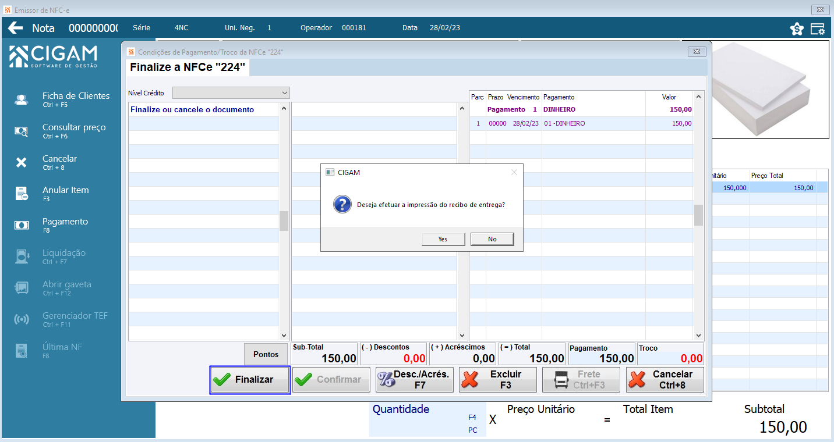Click the payment table vertical scrollbar thumb
The width and height of the screenshot is (834, 442).
pos(698,215)
